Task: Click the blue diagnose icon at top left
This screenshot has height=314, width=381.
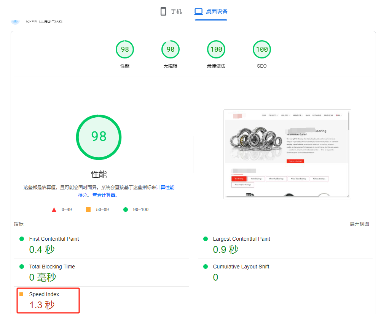Action: click(15, 20)
